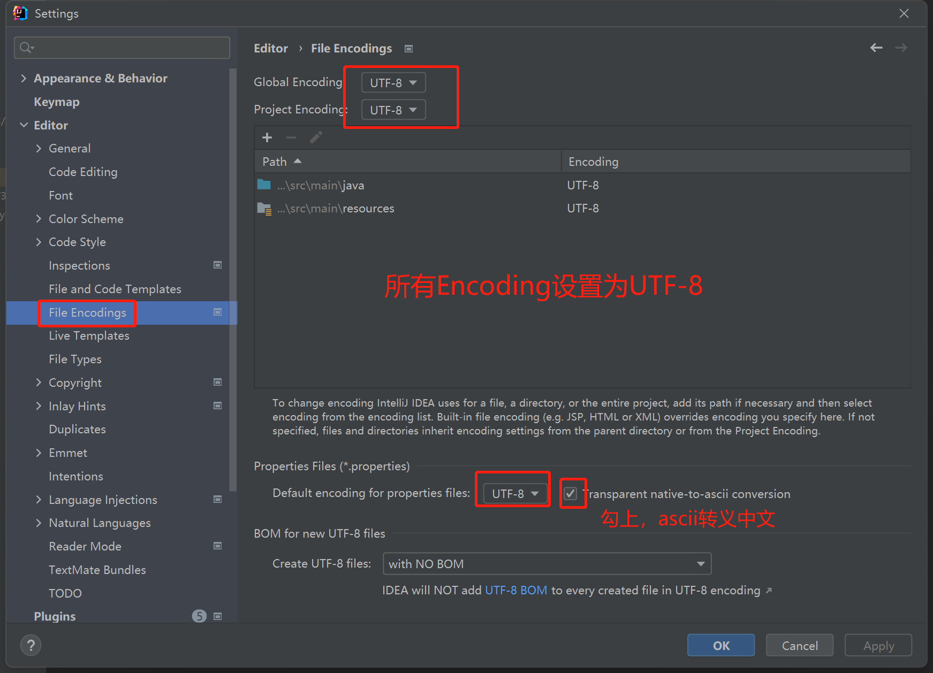Open default properties files encoding dropdown

(x=515, y=493)
